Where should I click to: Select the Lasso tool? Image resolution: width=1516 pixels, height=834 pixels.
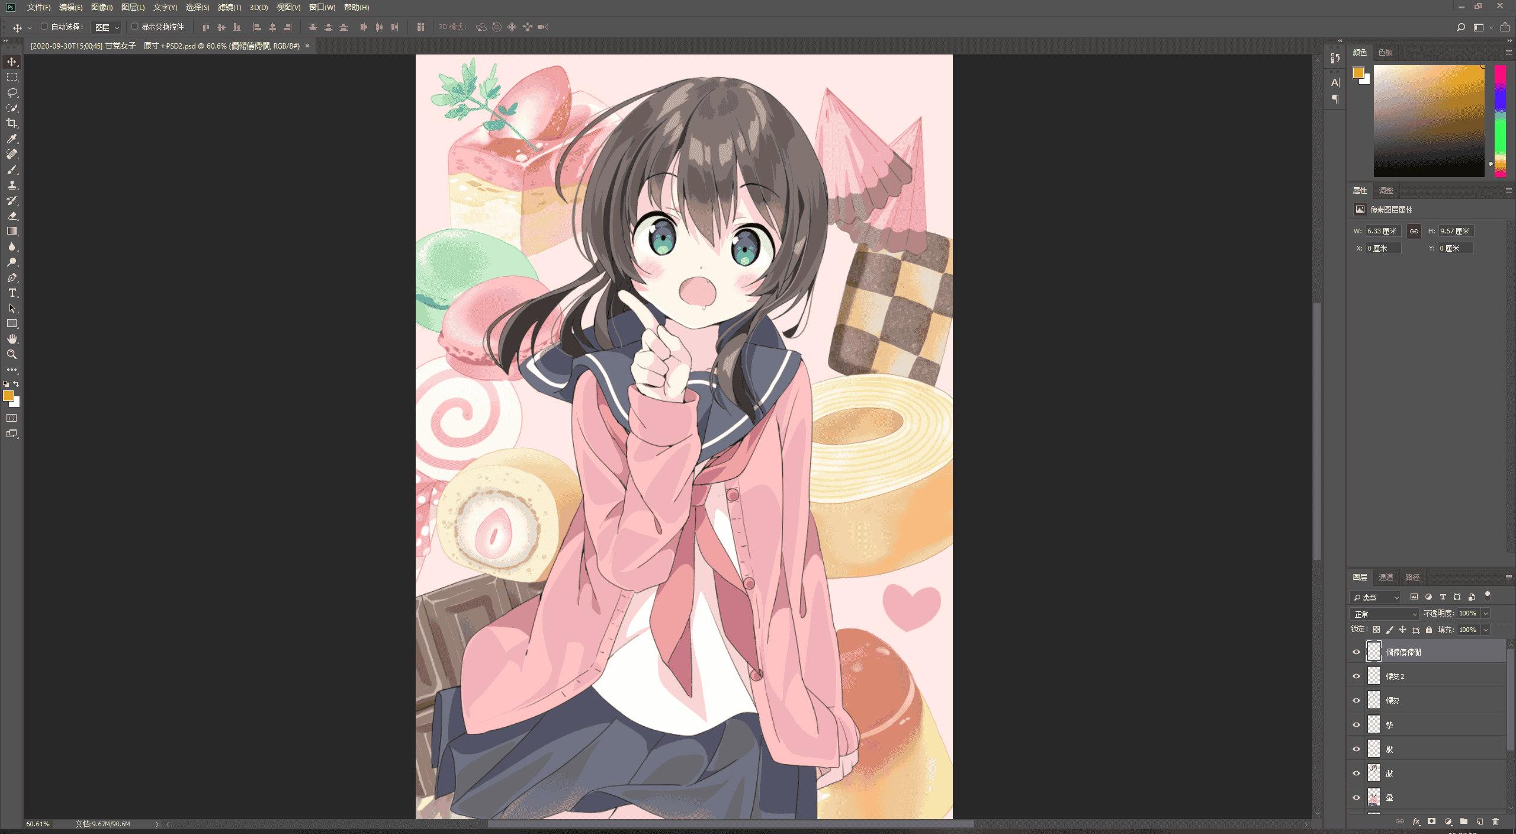[x=12, y=92]
